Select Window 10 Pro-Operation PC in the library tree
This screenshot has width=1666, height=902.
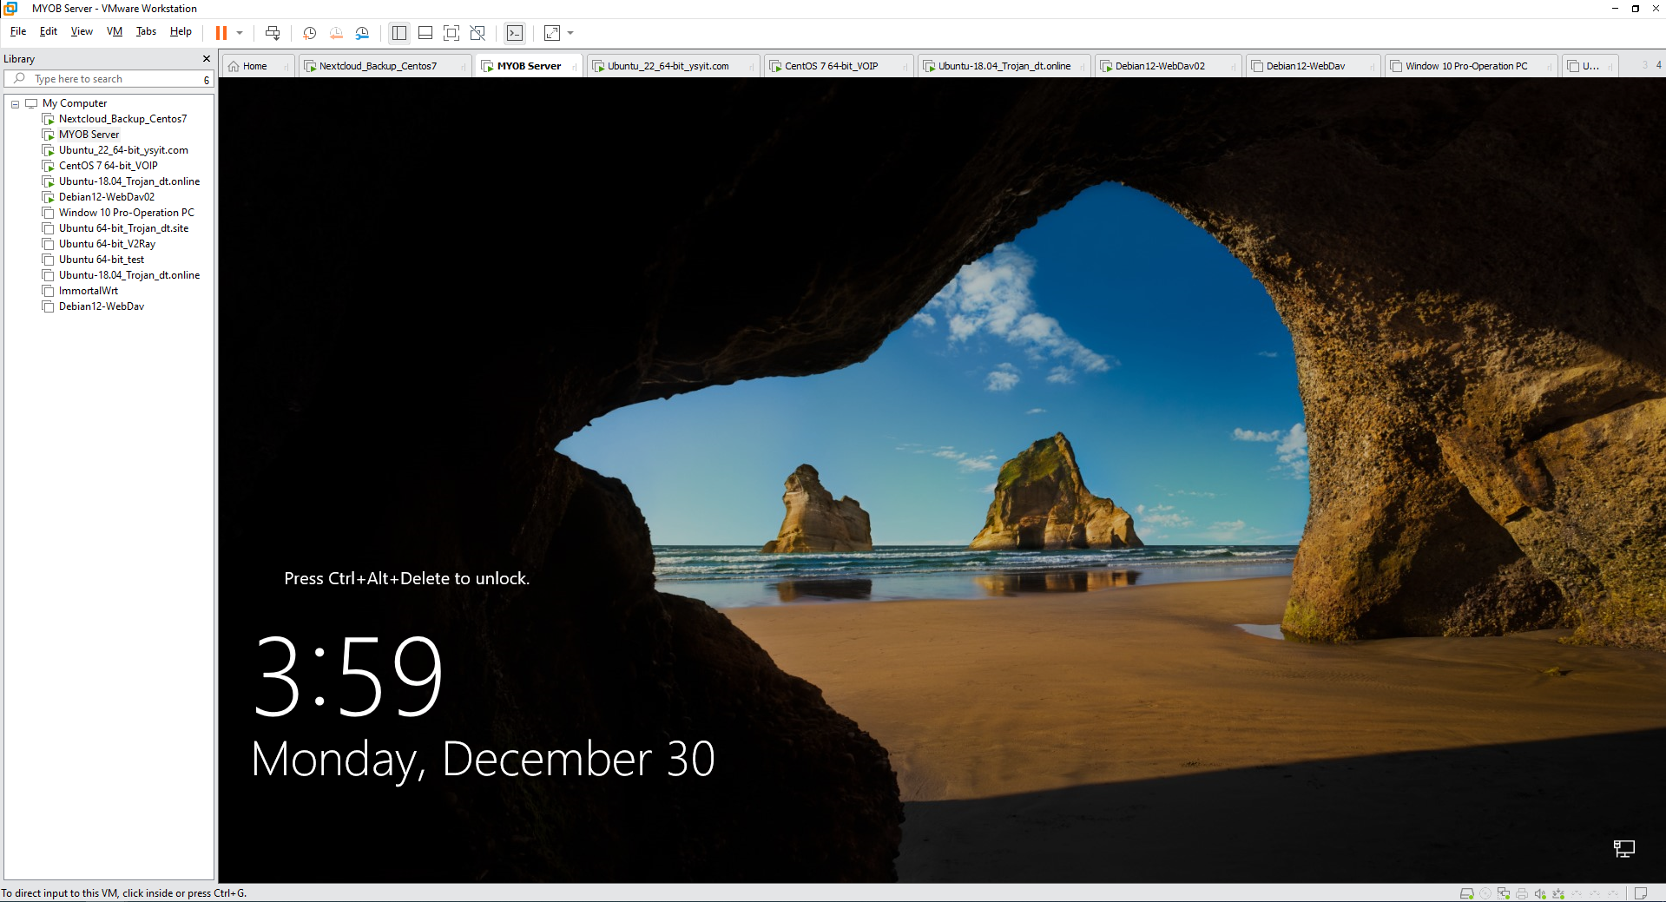click(x=127, y=213)
